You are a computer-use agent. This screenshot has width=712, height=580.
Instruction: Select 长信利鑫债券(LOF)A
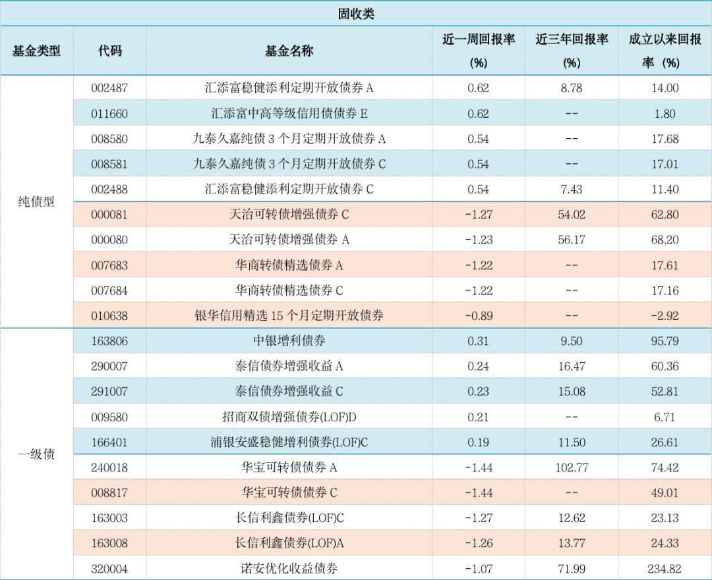tap(289, 543)
